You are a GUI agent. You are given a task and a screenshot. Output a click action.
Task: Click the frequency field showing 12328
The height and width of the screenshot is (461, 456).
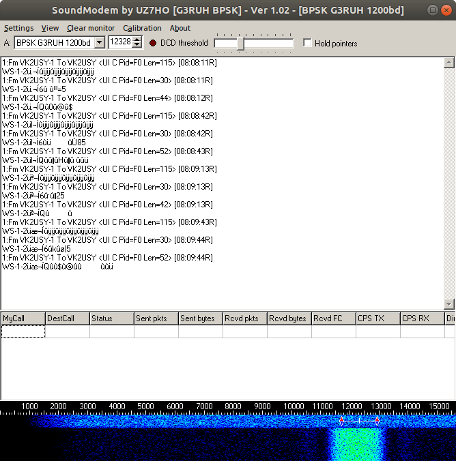point(120,42)
